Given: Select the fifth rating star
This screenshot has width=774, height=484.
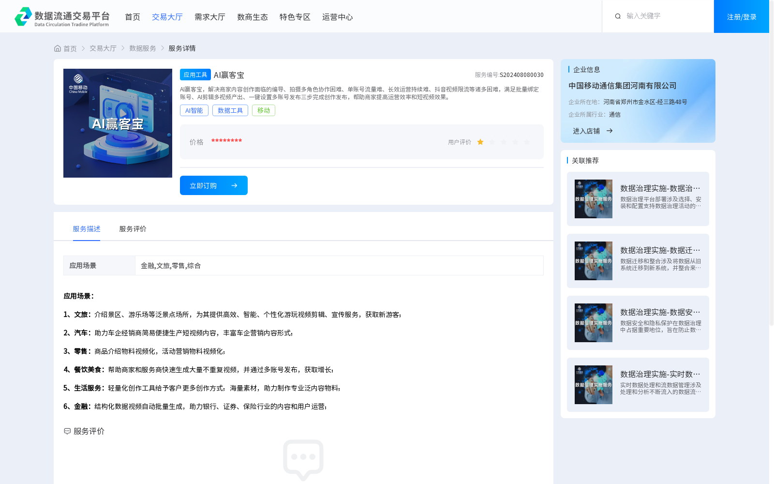Looking at the screenshot, I should pyautogui.click(x=527, y=142).
